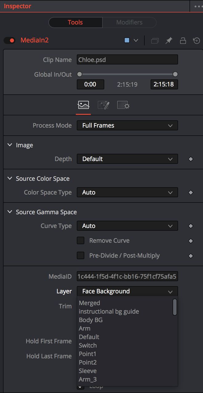The height and width of the screenshot is (393, 203).
Task: Open the Image controls tab icon
Action: coord(83,105)
